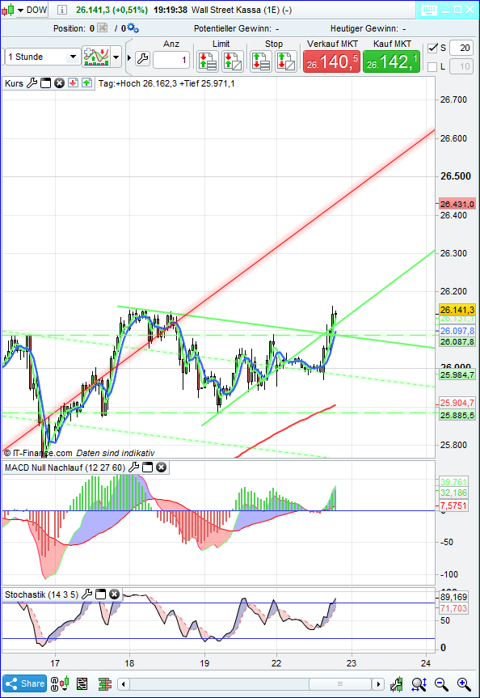Open Kurs panel wrench settings
Screen dimensions: 480x698
click(x=32, y=83)
